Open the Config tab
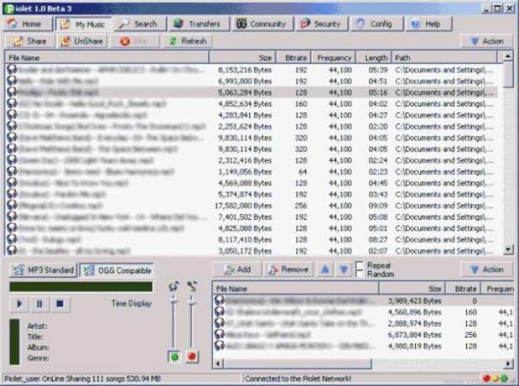Viewport: 519px width, 386px height. coord(377,24)
